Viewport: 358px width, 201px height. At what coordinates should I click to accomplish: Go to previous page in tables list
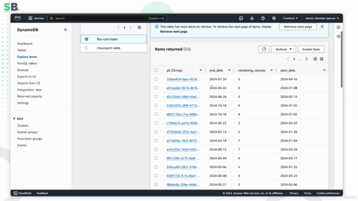pyautogui.click(x=118, y=27)
